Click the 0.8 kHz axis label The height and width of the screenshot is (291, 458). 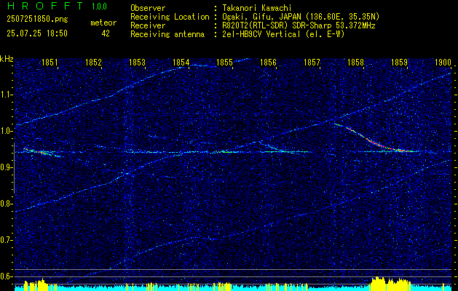(x=6, y=204)
